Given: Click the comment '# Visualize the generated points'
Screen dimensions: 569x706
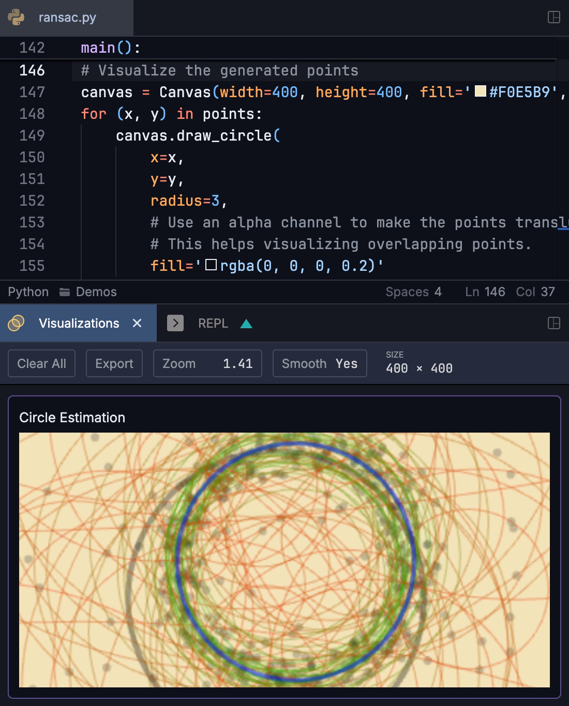Looking at the screenshot, I should click(220, 70).
